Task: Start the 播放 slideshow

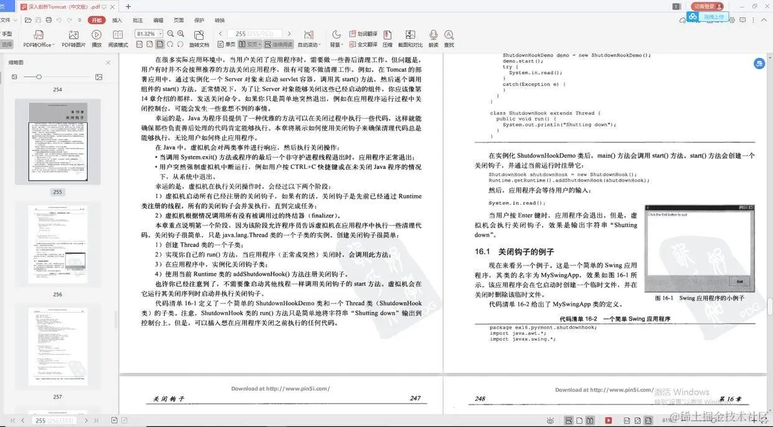Action: 96,39
